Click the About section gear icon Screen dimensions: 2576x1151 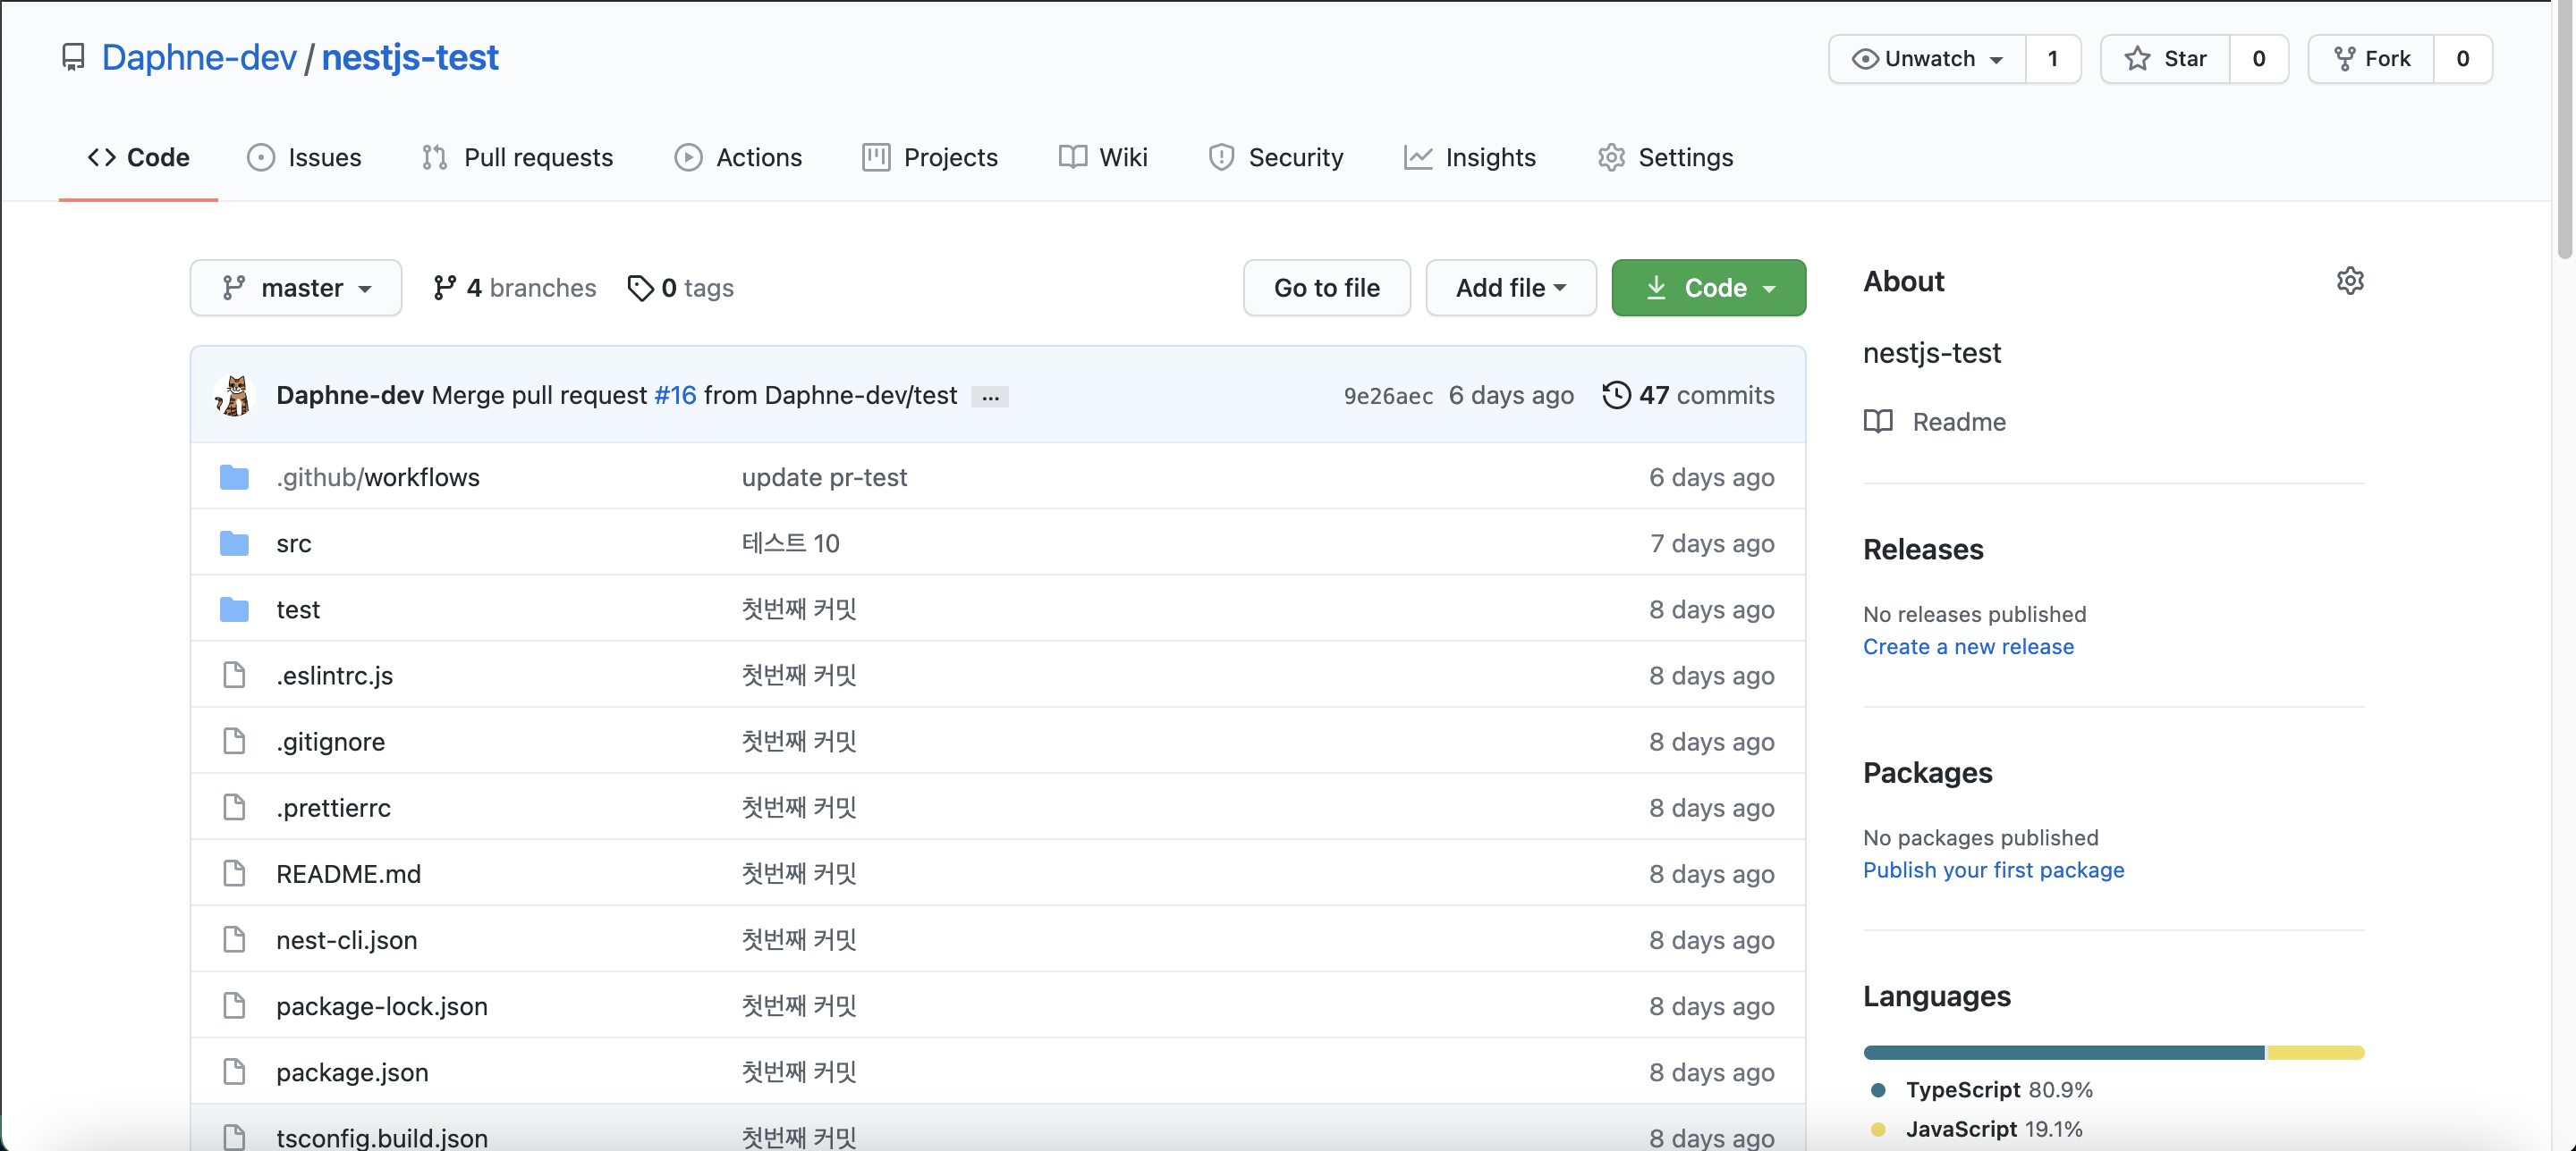click(2350, 281)
